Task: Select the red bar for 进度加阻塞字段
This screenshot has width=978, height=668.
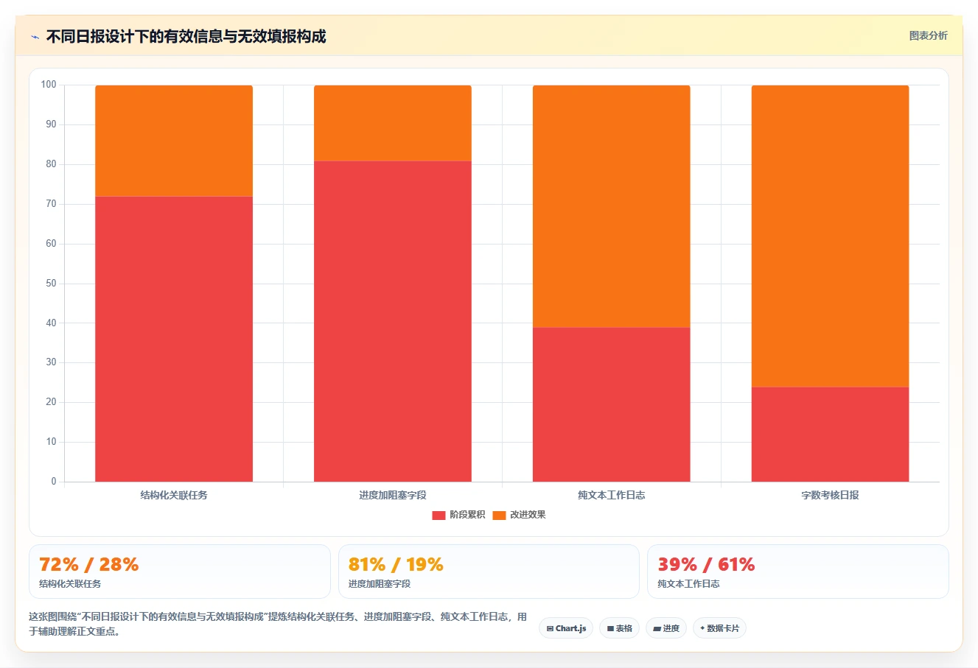Action: (393, 321)
